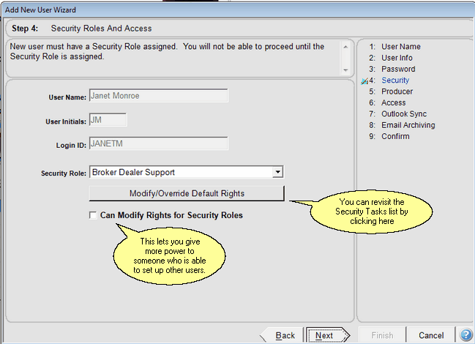Click the Add New User Wizard title
This screenshot has height=344, width=475.
(x=40, y=10)
